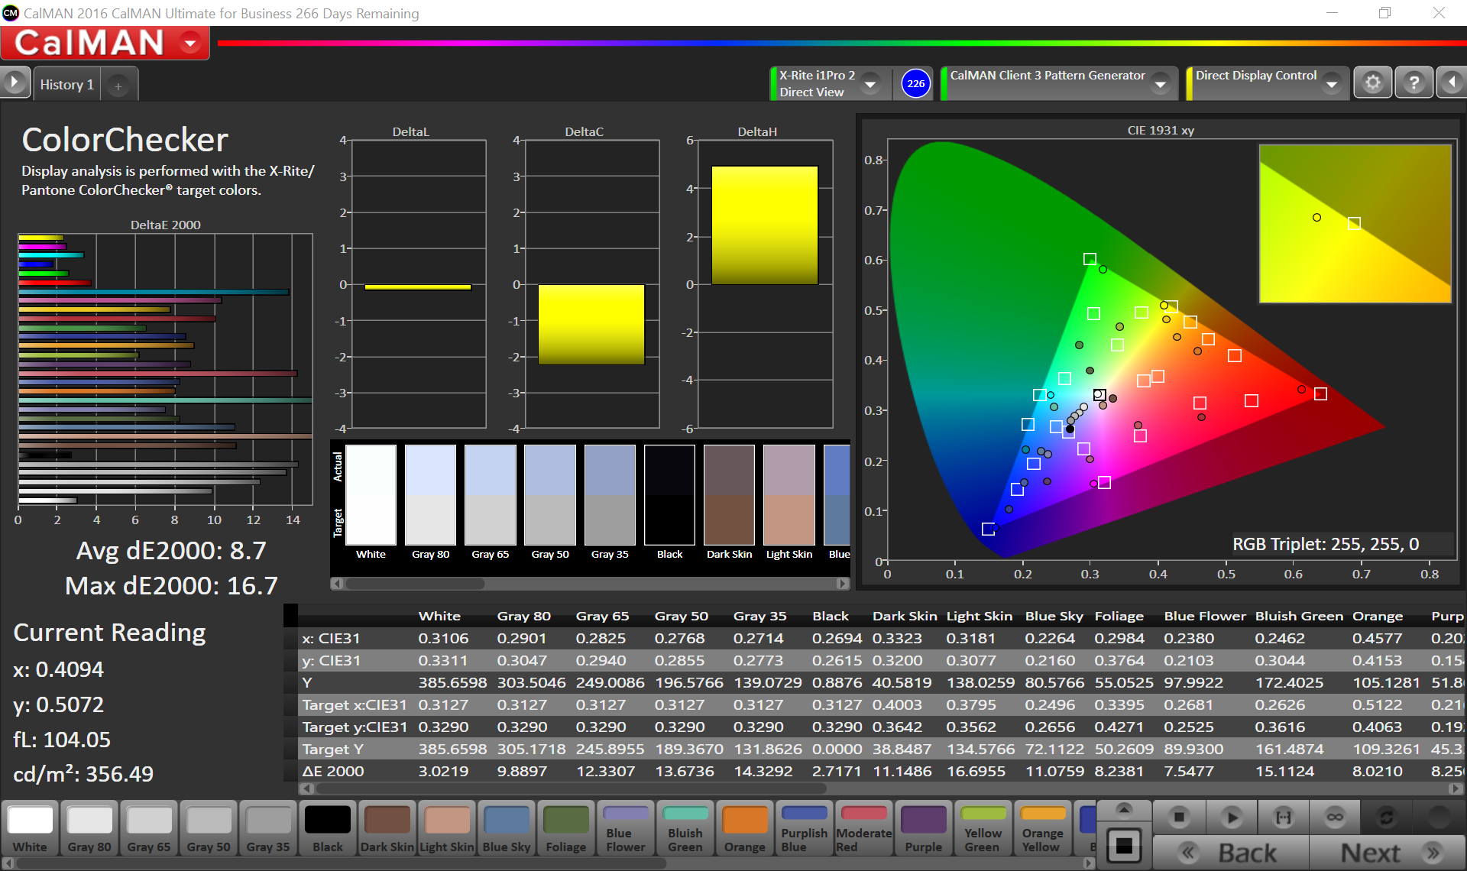Click the continuous read infinity icon
Viewport: 1467px width, 871px height.
coord(1335,818)
